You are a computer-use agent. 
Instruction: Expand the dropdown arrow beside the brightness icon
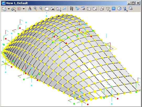(24, 9)
